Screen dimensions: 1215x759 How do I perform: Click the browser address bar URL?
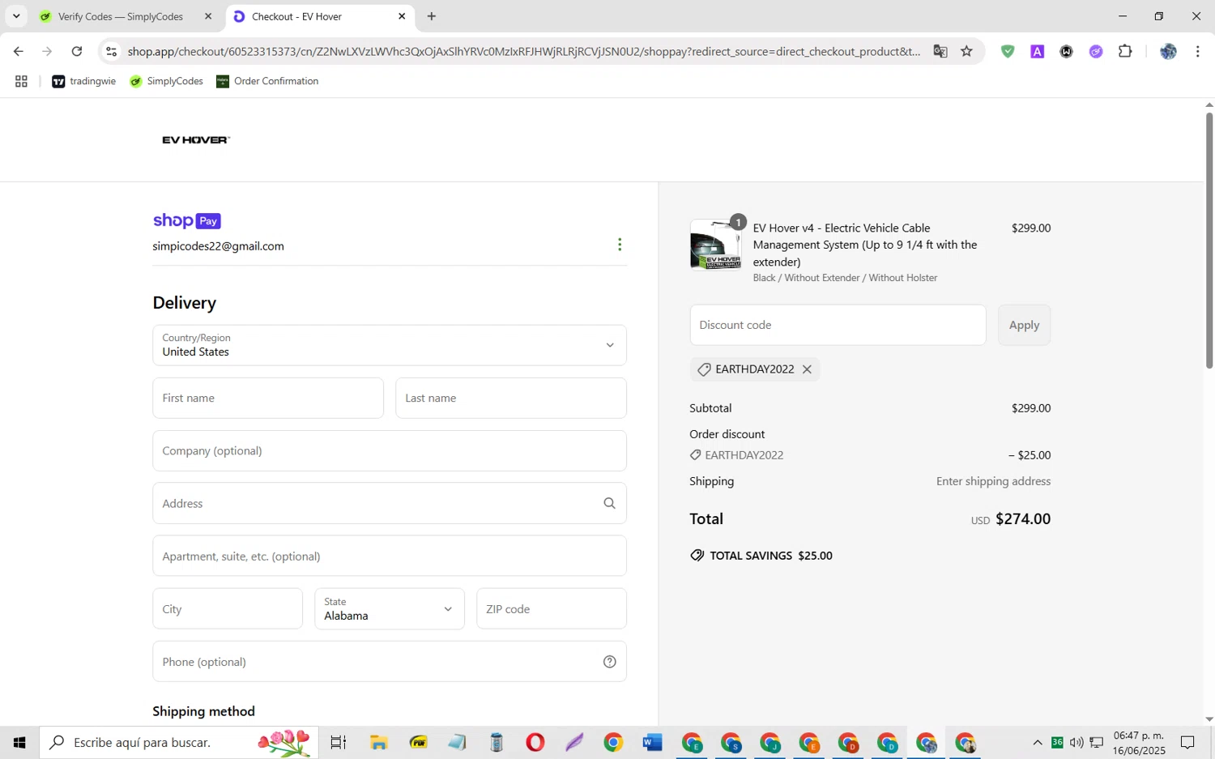coord(523,51)
